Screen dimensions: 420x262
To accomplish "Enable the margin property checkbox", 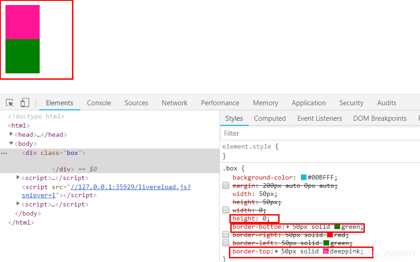I will [x=226, y=185].
